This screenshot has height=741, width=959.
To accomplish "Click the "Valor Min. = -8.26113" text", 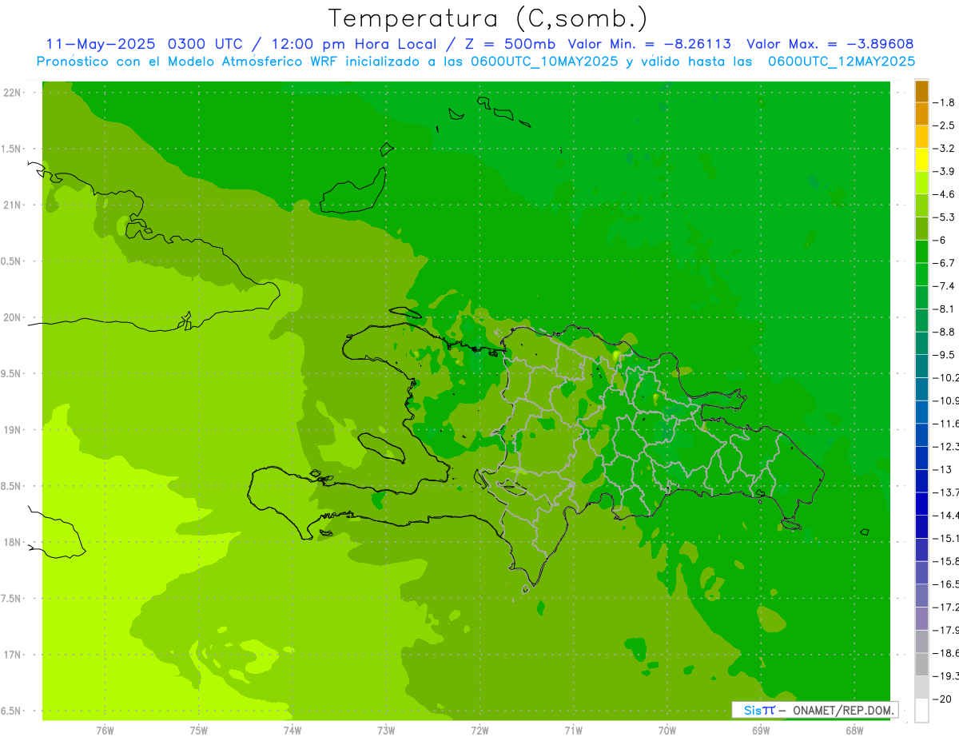I will pyautogui.click(x=649, y=44).
